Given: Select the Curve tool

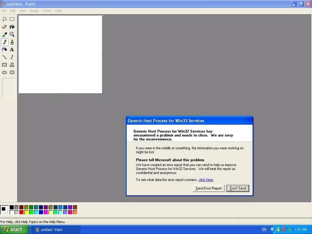Looking at the screenshot, I should 12,57.
